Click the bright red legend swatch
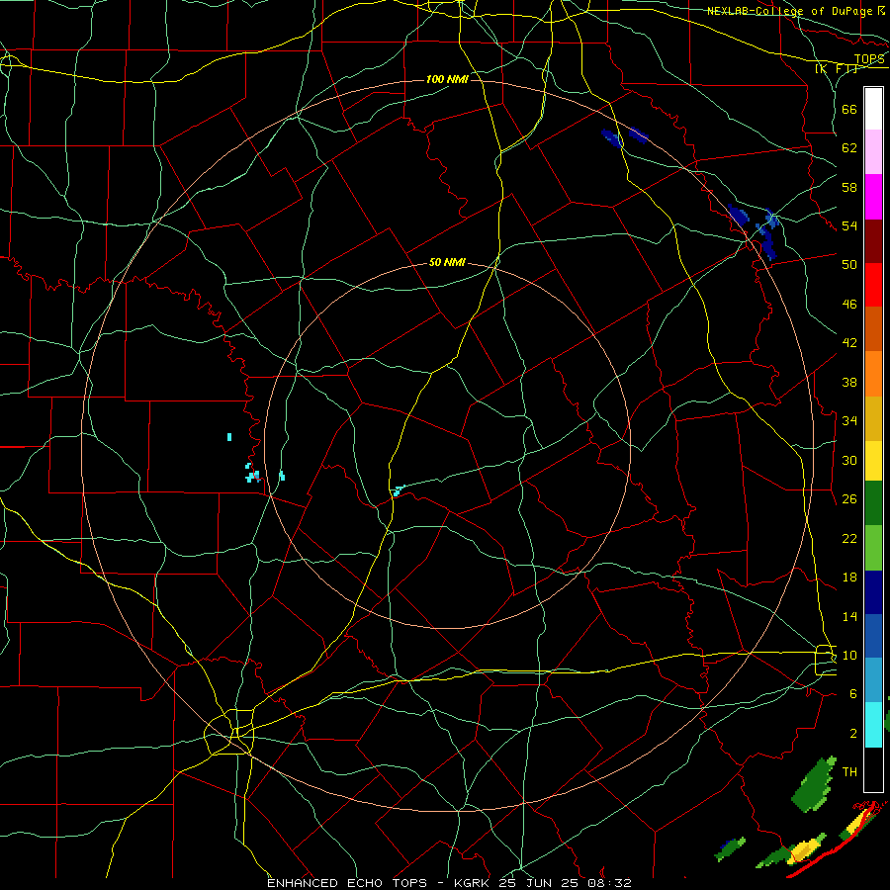 point(873,285)
